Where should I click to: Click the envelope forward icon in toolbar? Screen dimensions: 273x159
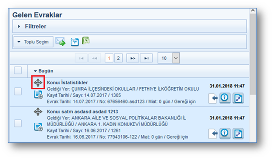[60, 42]
